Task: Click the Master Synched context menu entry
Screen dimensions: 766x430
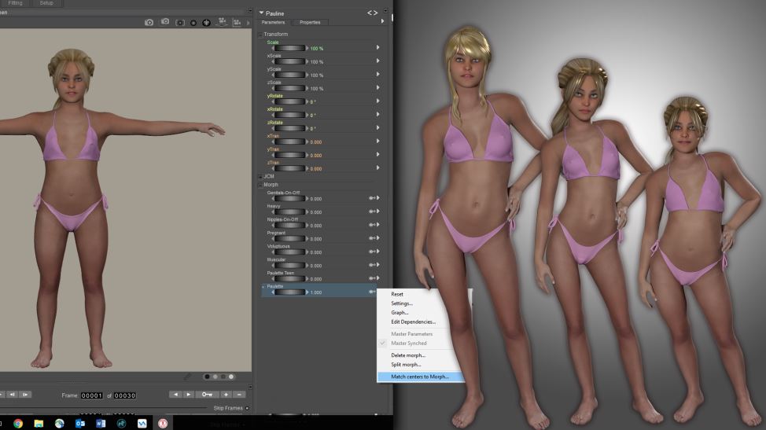Action: (409, 344)
